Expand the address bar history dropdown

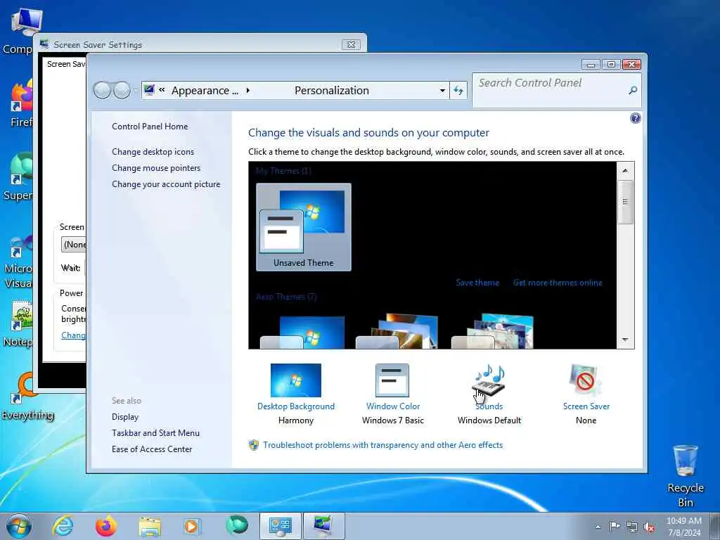(x=442, y=91)
